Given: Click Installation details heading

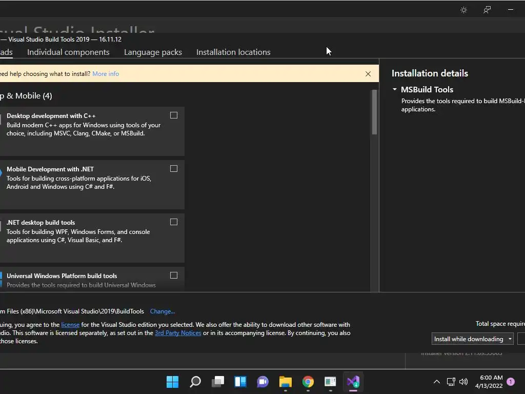Looking at the screenshot, I should tap(430, 73).
